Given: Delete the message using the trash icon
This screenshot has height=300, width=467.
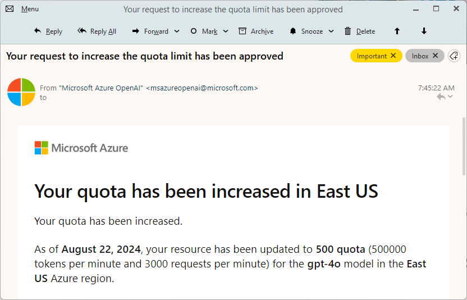Looking at the screenshot, I should pos(359,31).
